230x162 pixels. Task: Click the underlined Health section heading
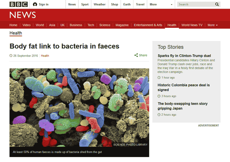(x=16, y=33)
